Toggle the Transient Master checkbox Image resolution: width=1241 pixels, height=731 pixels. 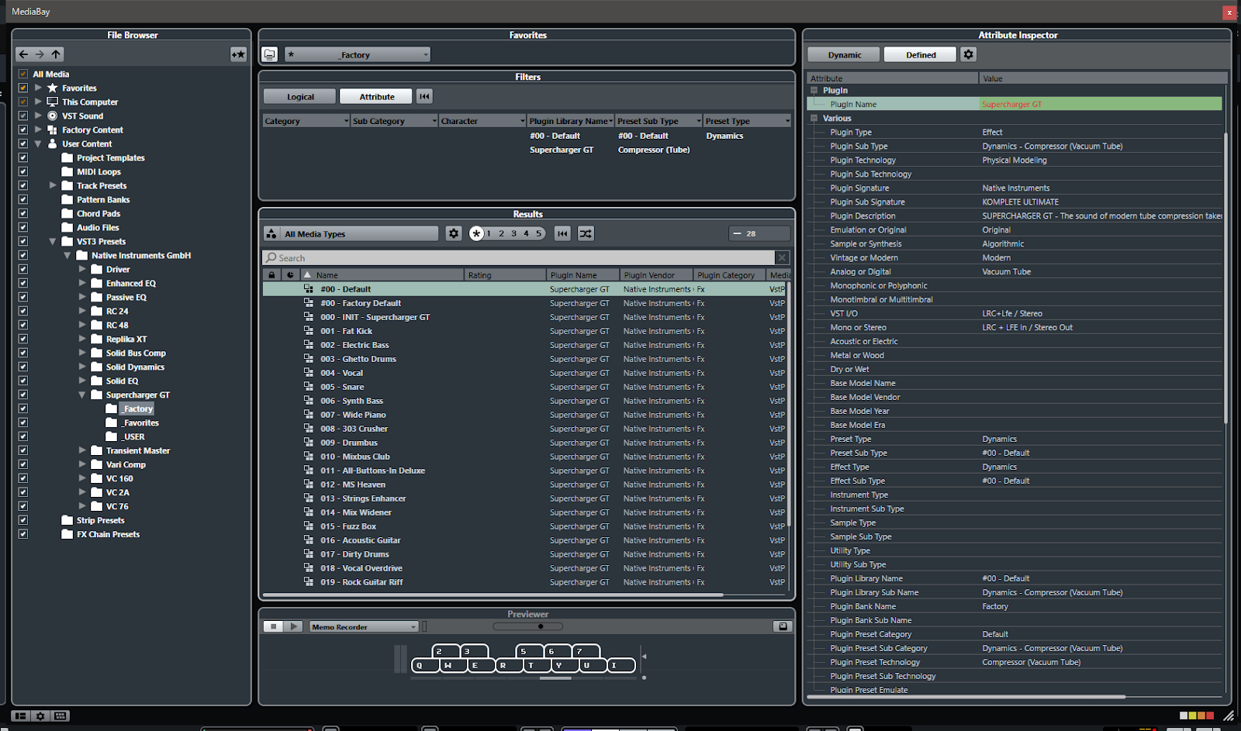click(x=22, y=451)
